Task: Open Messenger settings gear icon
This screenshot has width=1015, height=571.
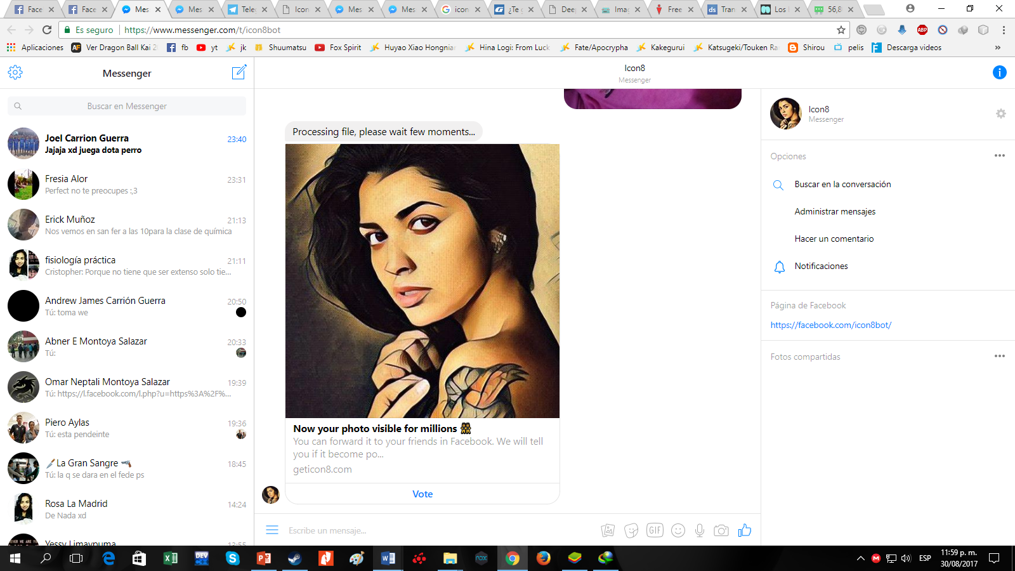Action: [15, 72]
